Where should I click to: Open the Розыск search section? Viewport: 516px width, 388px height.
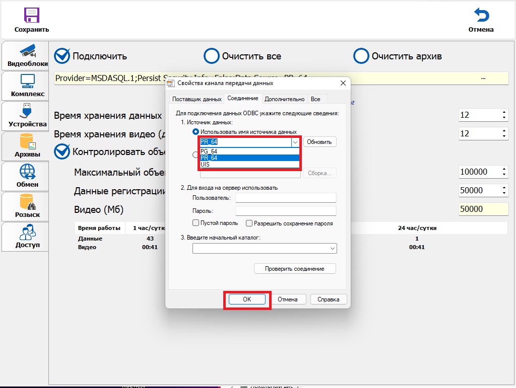pos(27,206)
